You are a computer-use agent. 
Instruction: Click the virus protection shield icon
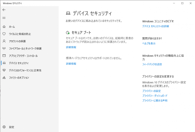4,34
